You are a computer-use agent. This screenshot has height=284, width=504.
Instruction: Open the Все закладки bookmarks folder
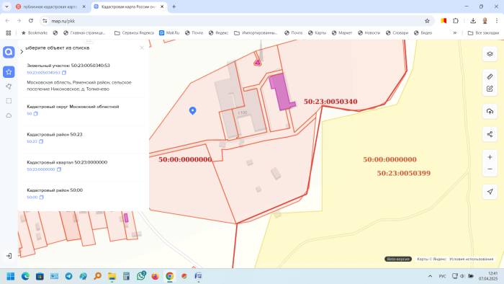[x=483, y=33]
